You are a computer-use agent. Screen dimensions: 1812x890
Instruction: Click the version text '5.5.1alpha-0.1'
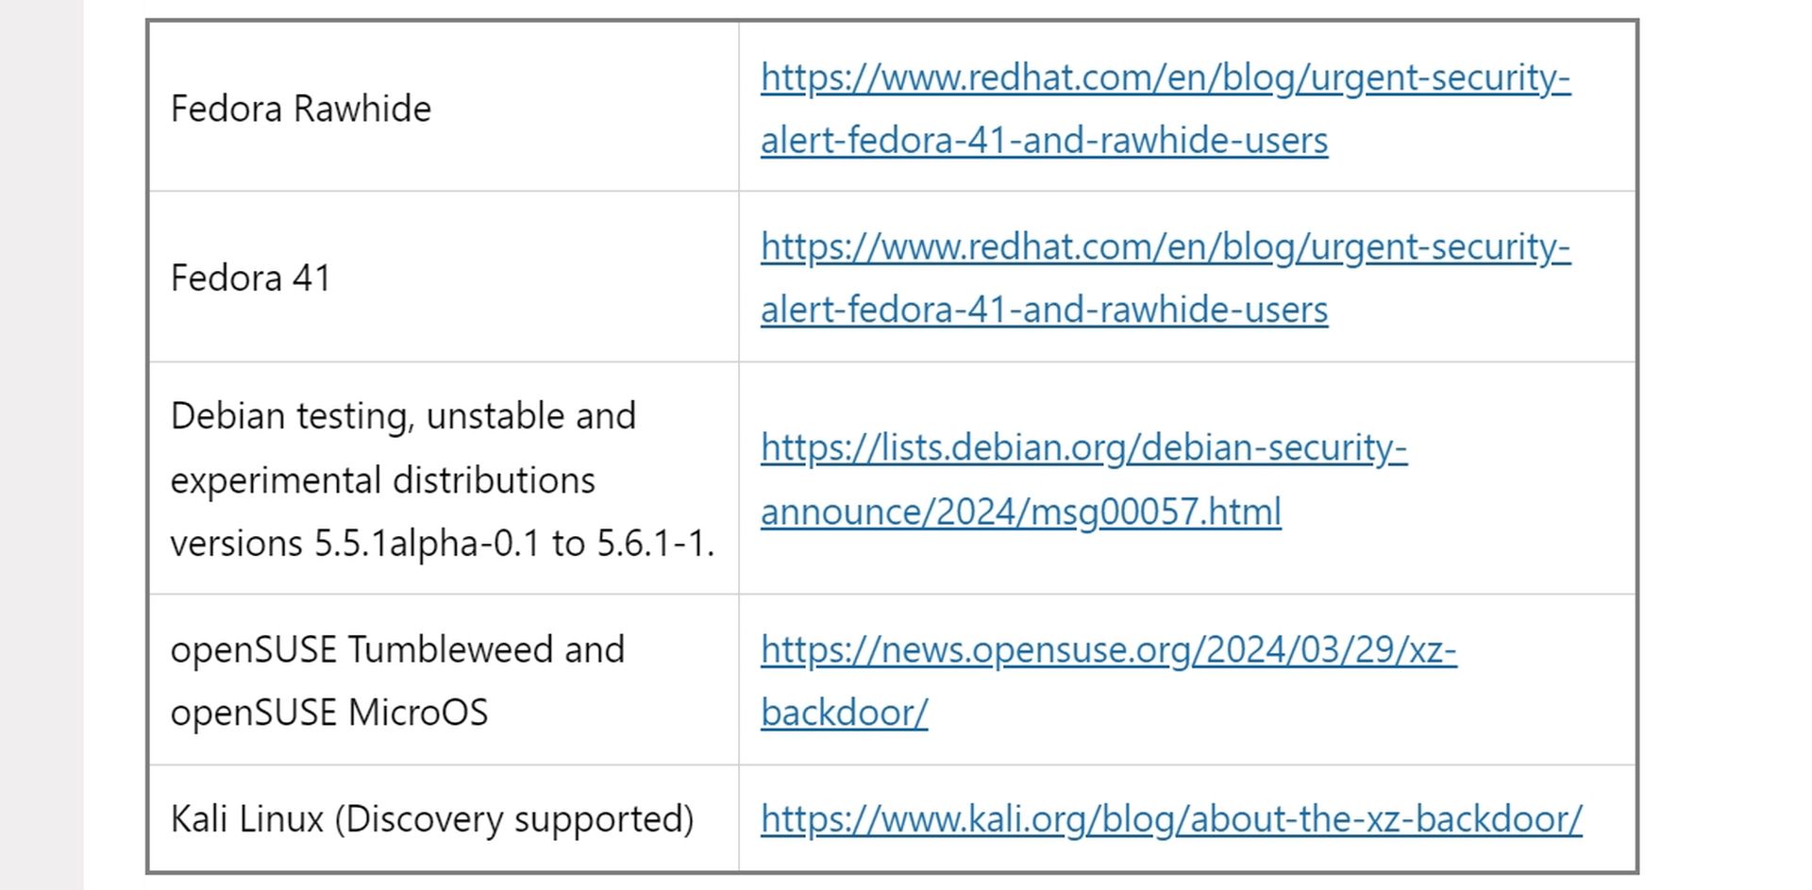pyautogui.click(x=428, y=544)
